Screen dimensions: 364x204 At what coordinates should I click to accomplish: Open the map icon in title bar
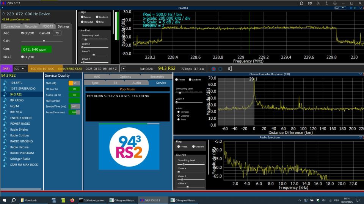(x=310, y=3)
